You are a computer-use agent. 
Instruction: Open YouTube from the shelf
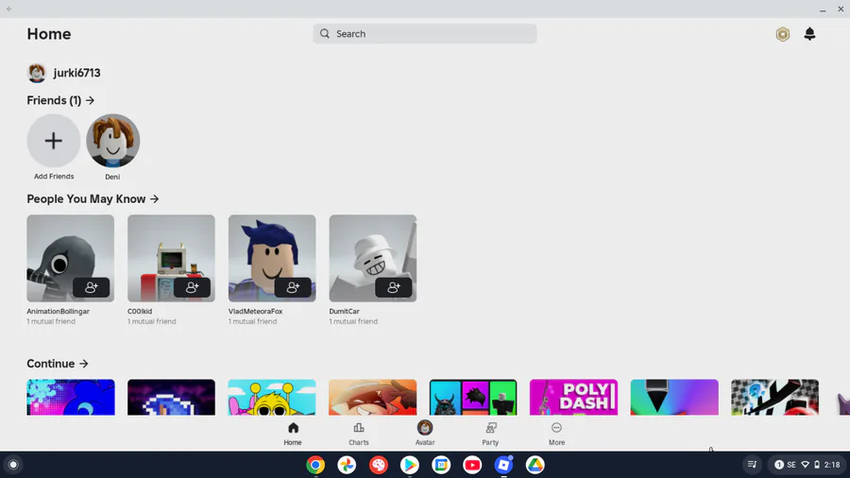click(x=472, y=465)
